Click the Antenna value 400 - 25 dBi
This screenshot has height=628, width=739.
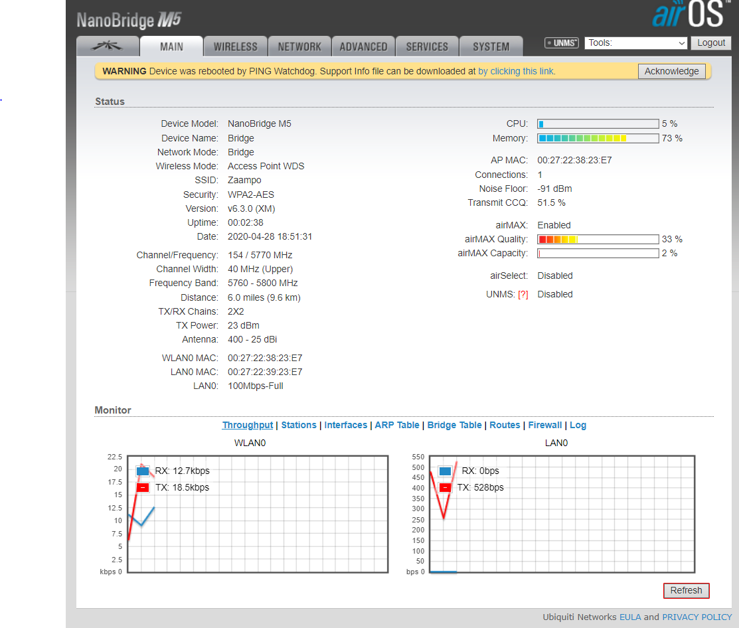point(252,339)
